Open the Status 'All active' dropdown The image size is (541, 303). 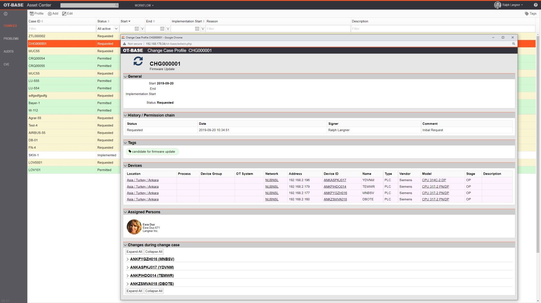108,29
